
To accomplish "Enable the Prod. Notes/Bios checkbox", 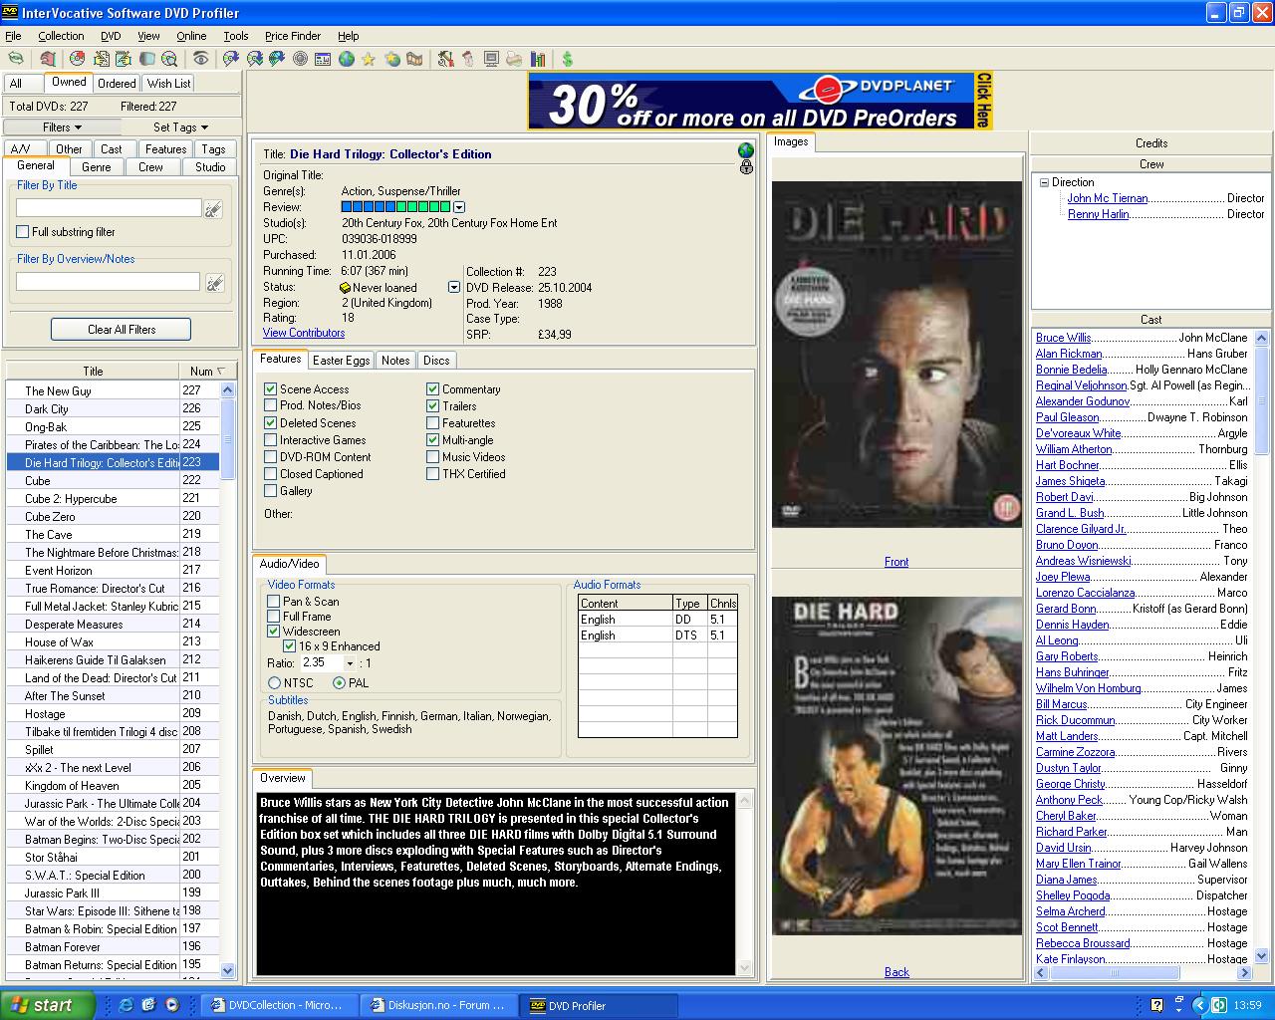I will [x=271, y=405].
